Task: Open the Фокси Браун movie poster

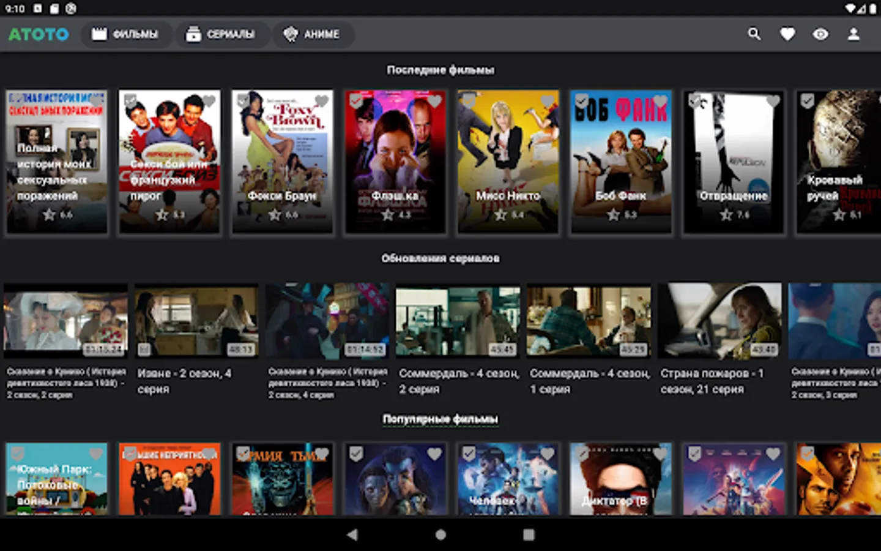Action: click(283, 162)
